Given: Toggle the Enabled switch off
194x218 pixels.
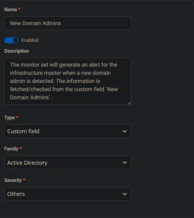Looking at the screenshot, I should point(11,40).
